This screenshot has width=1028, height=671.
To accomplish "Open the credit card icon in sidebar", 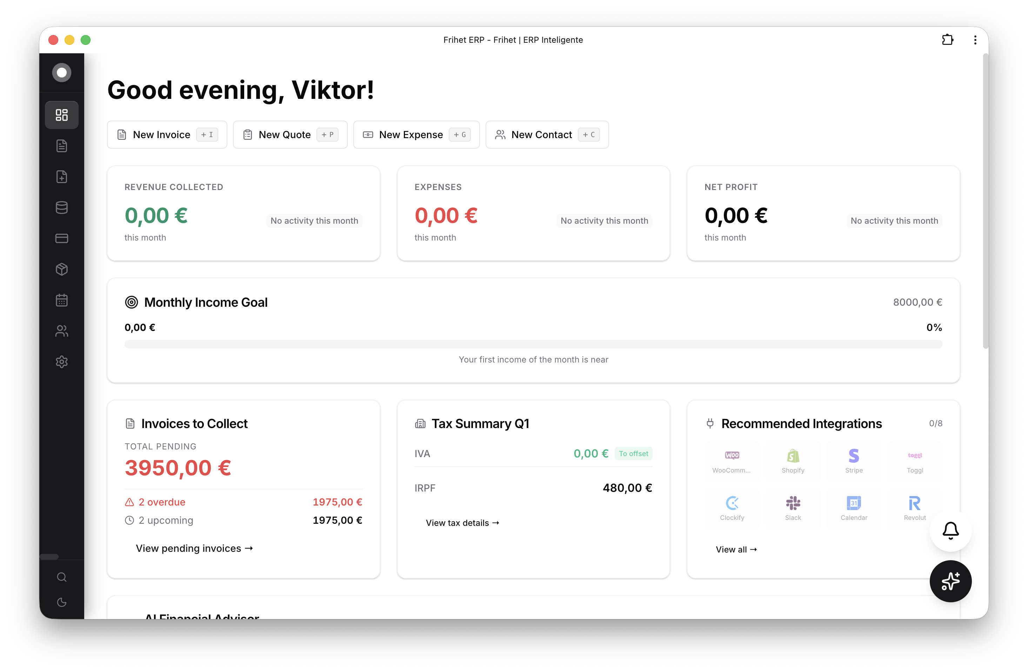I will [x=62, y=238].
